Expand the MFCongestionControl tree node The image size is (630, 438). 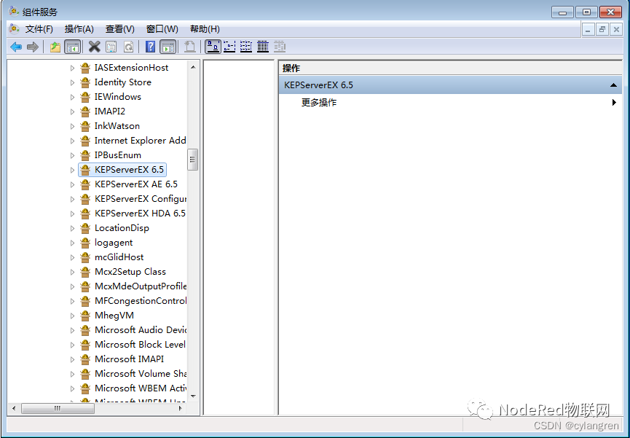point(72,301)
